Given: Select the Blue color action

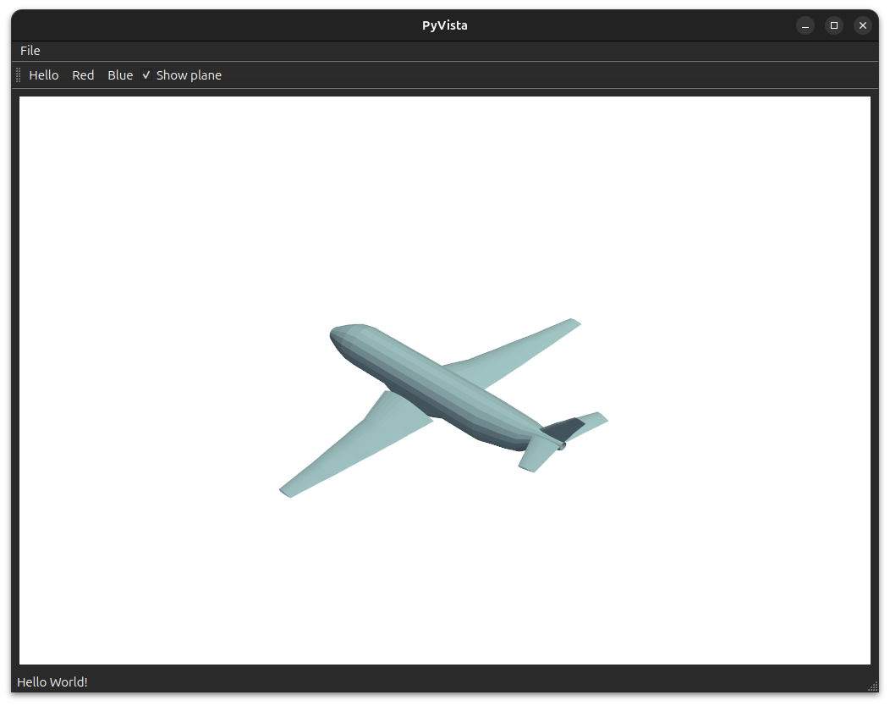Looking at the screenshot, I should (x=120, y=75).
